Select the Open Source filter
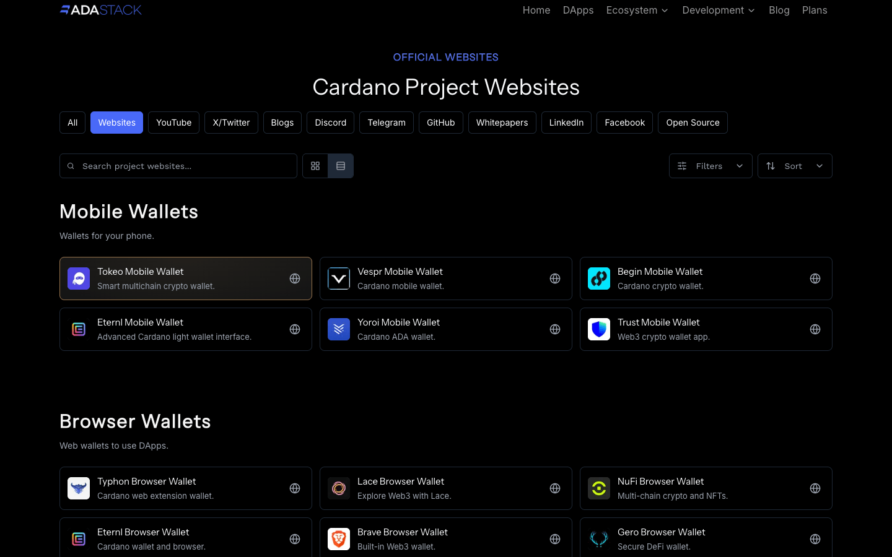This screenshot has height=557, width=892. pyautogui.click(x=693, y=123)
